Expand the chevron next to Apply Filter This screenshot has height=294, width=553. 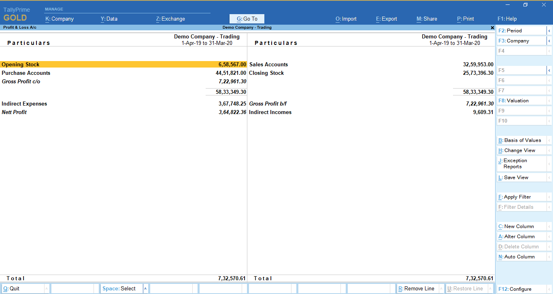click(549, 197)
